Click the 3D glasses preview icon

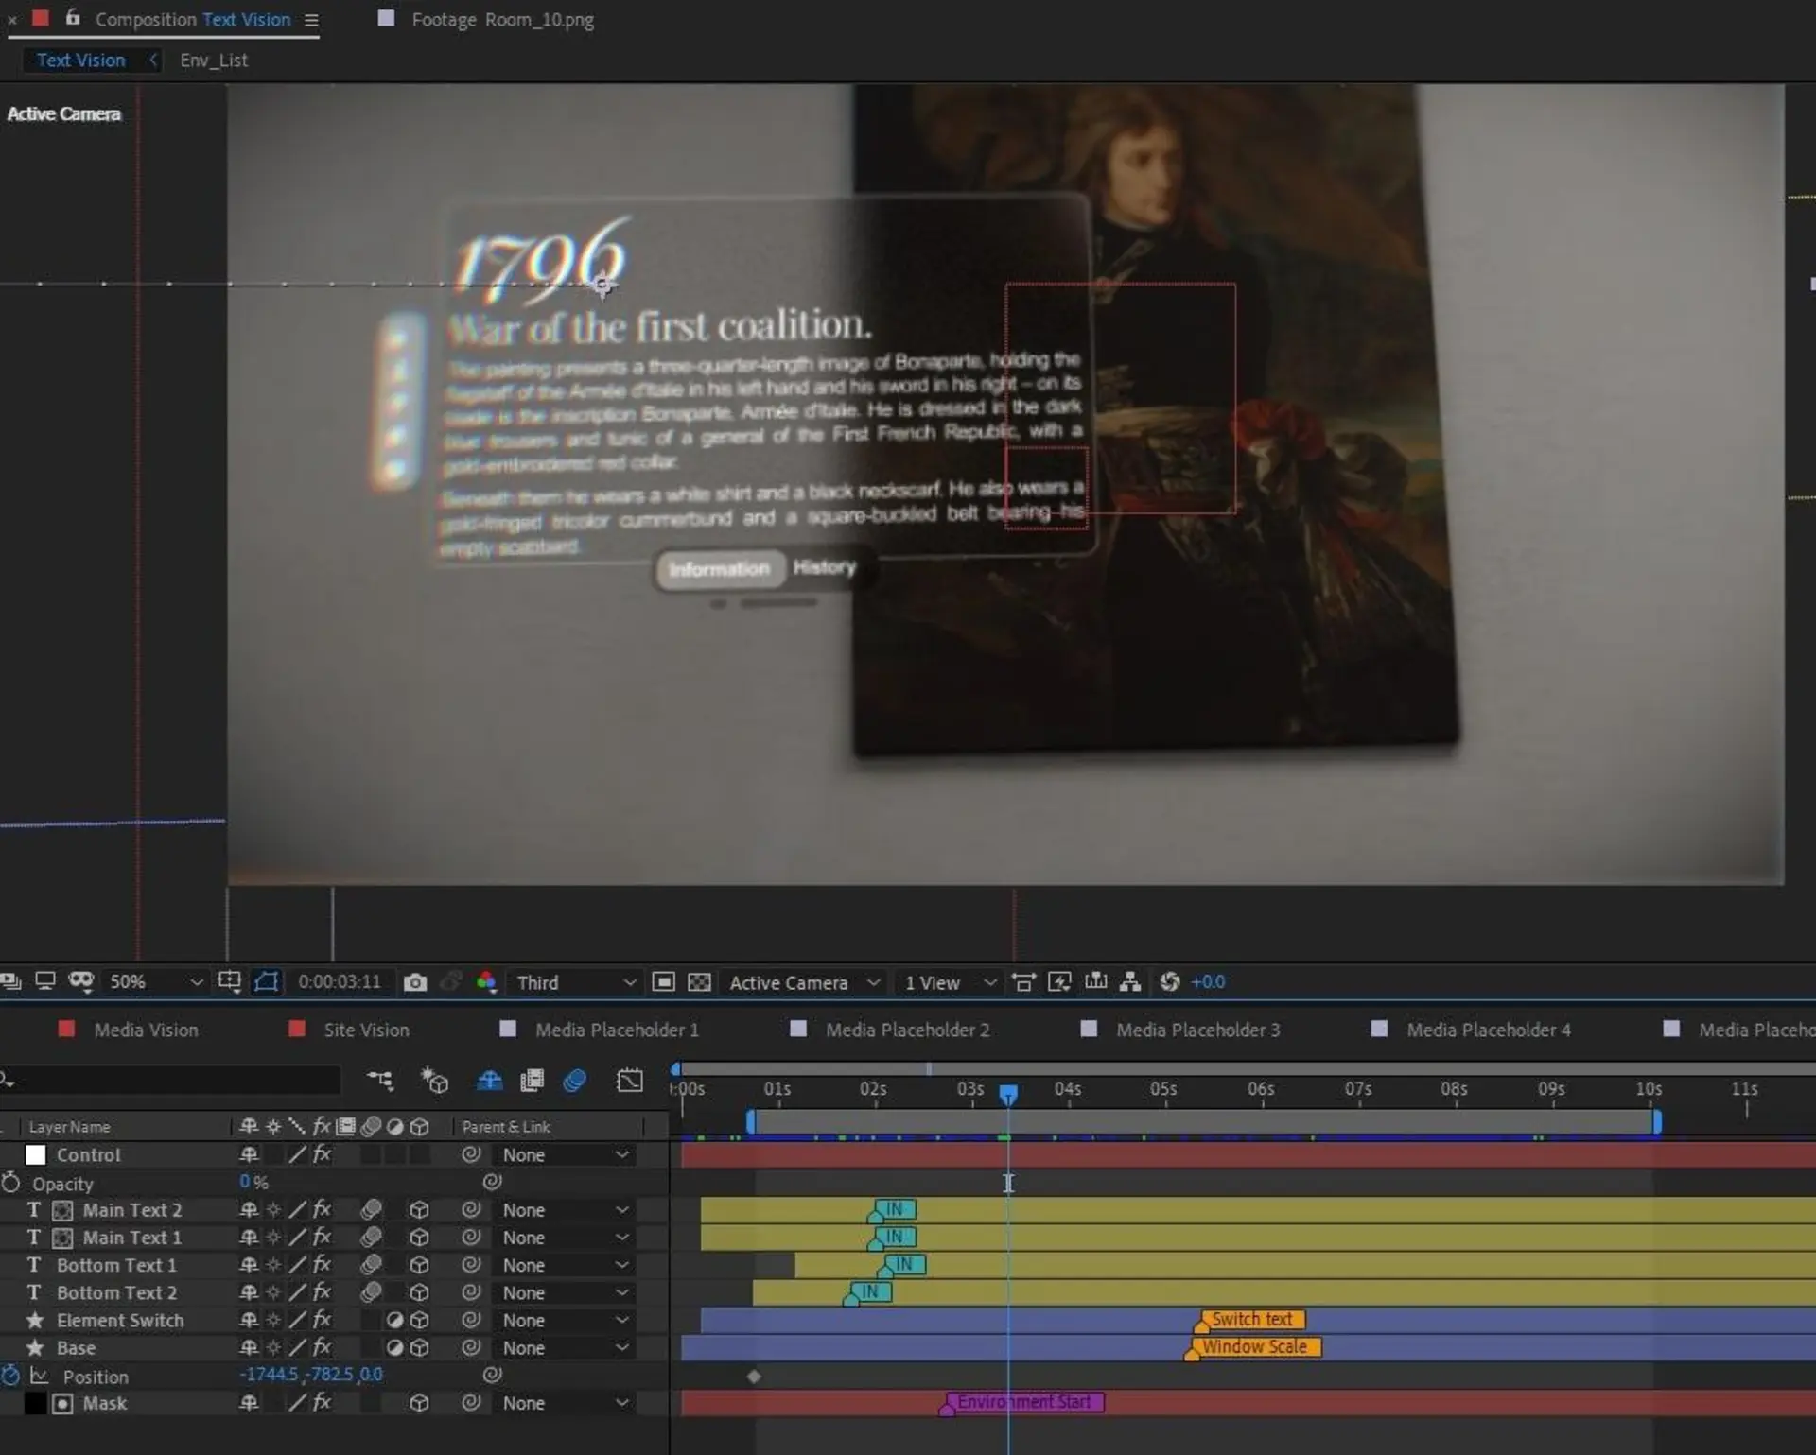click(x=81, y=981)
